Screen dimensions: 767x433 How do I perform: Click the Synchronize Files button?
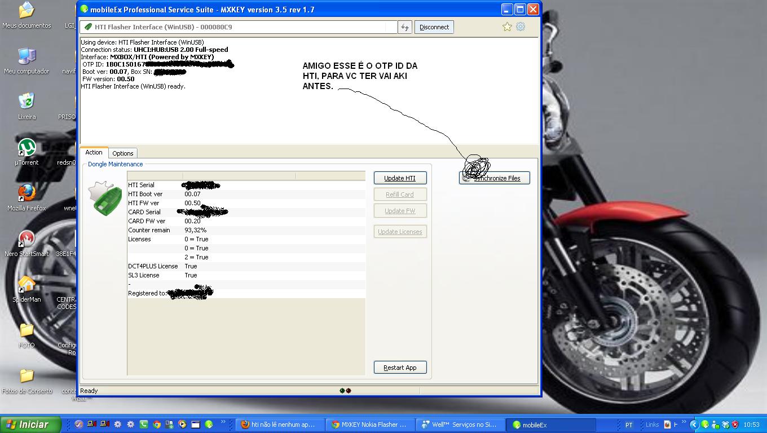pyautogui.click(x=495, y=178)
